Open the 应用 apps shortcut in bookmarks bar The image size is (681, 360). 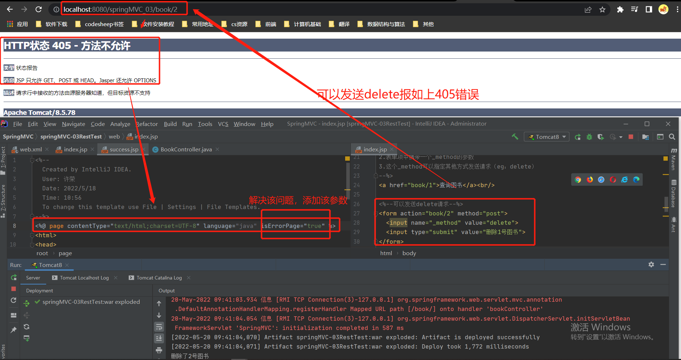(17, 24)
